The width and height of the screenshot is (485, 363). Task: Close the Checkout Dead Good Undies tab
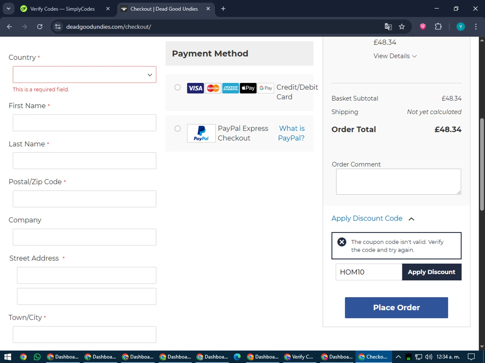point(208,9)
